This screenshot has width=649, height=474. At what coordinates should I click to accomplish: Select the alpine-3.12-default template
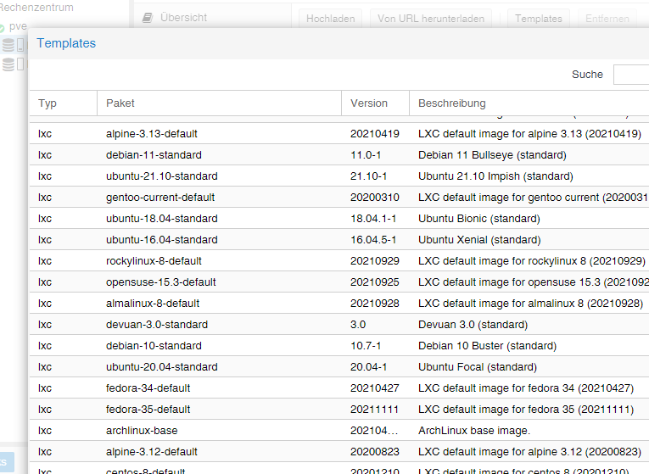[x=339, y=452]
